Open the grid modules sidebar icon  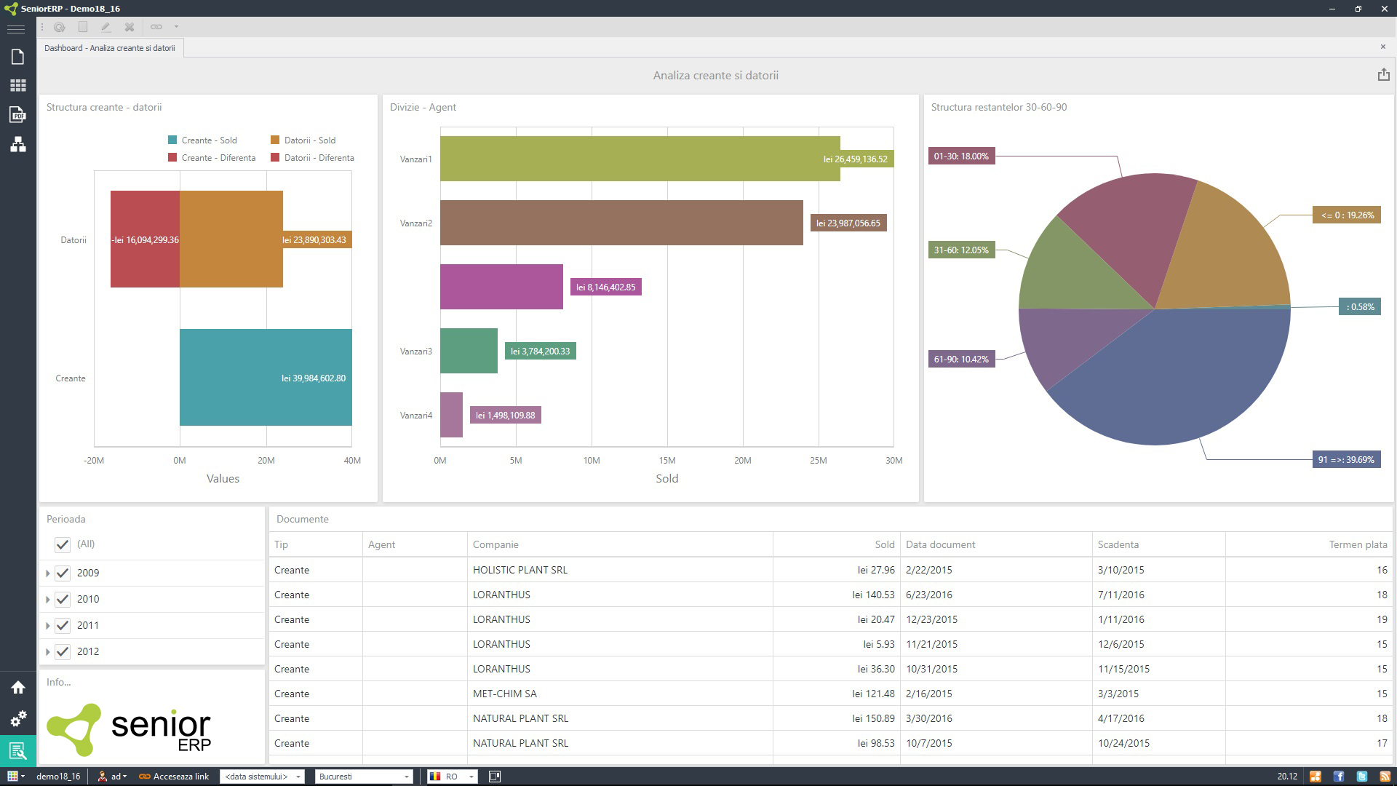[17, 86]
